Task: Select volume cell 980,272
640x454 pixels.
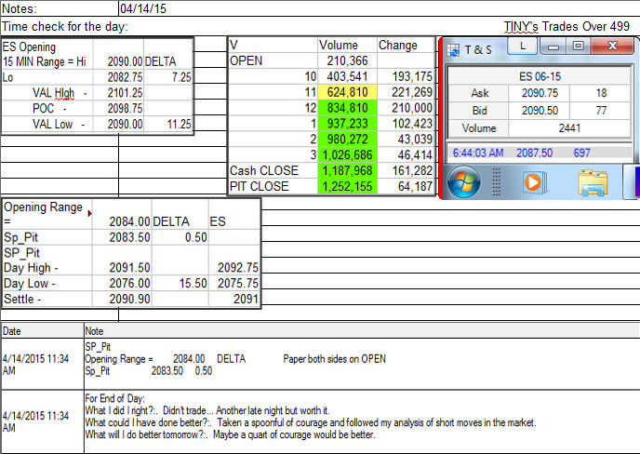Action: tap(347, 140)
